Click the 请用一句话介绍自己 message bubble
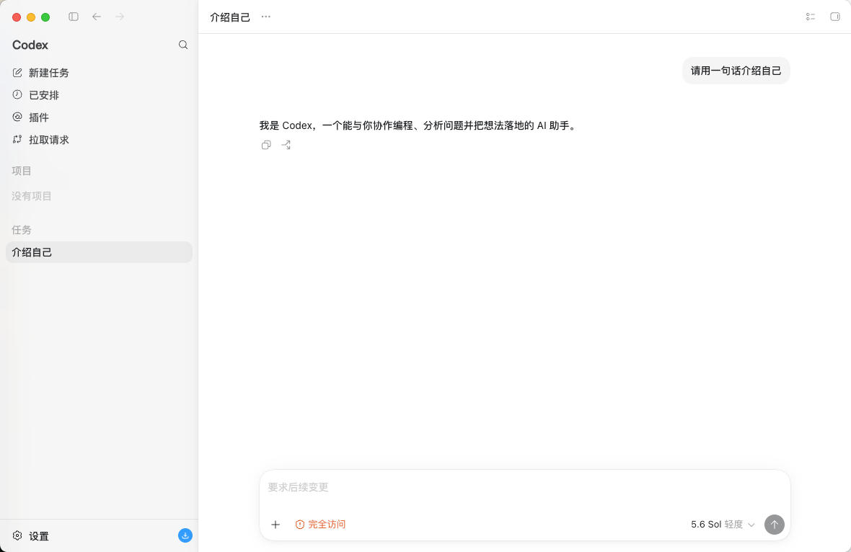851x552 pixels. [x=736, y=71]
